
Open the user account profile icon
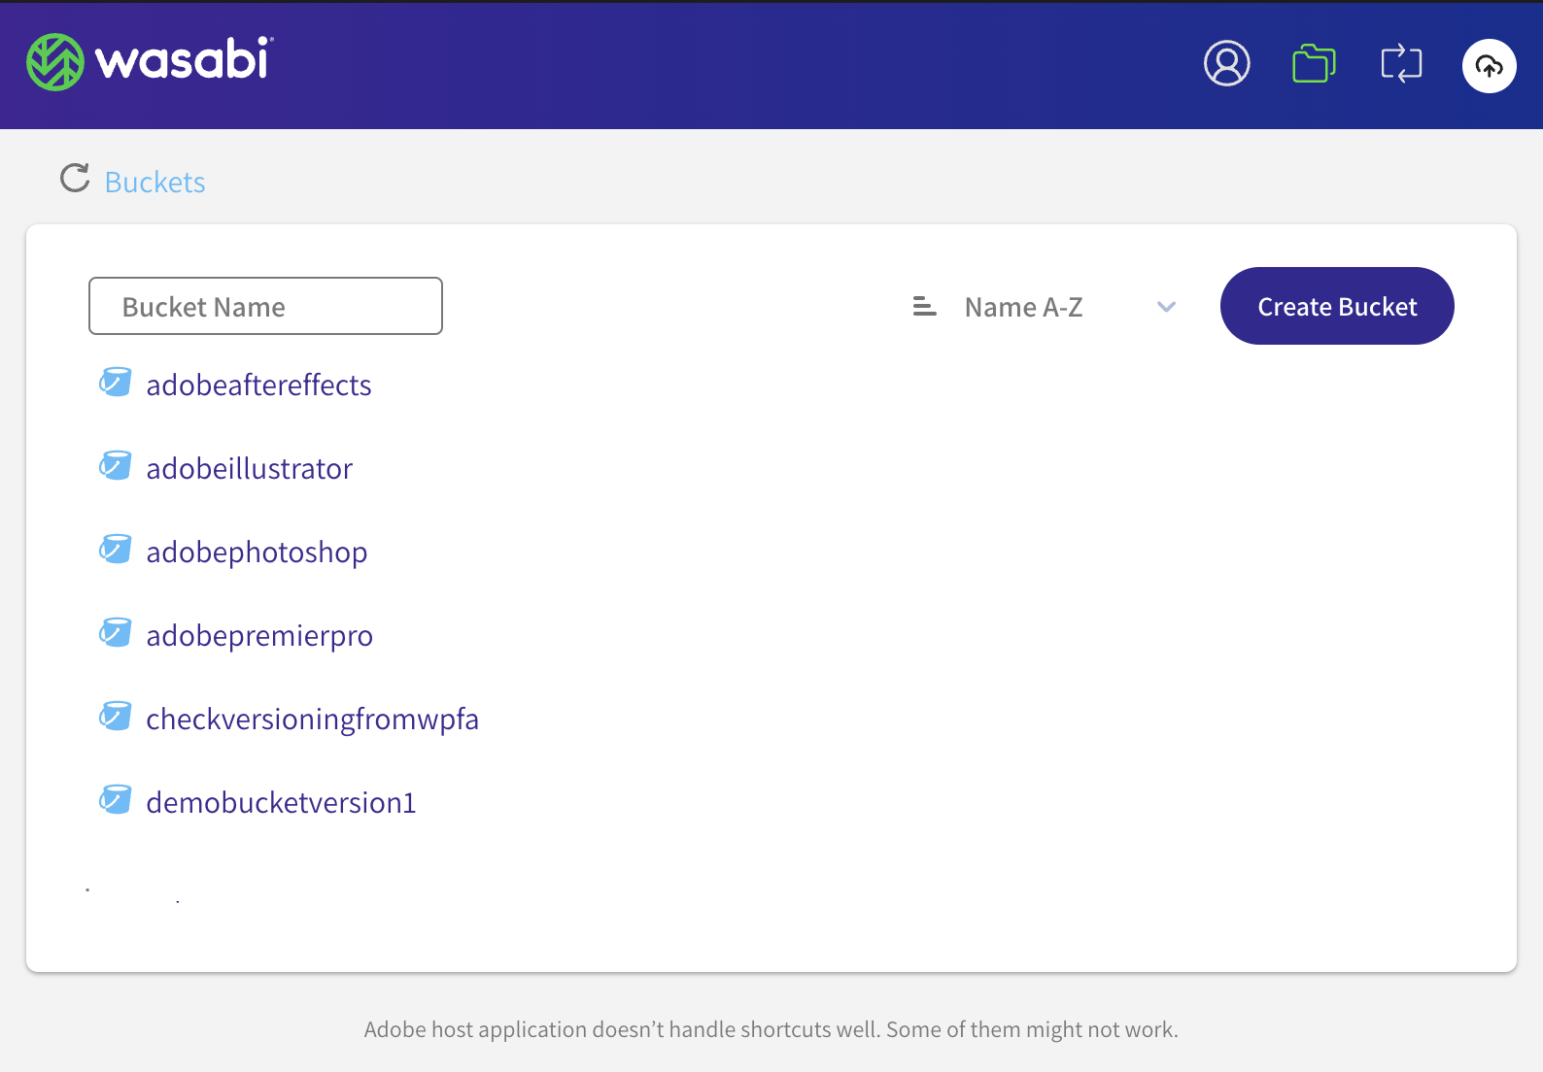[1226, 64]
